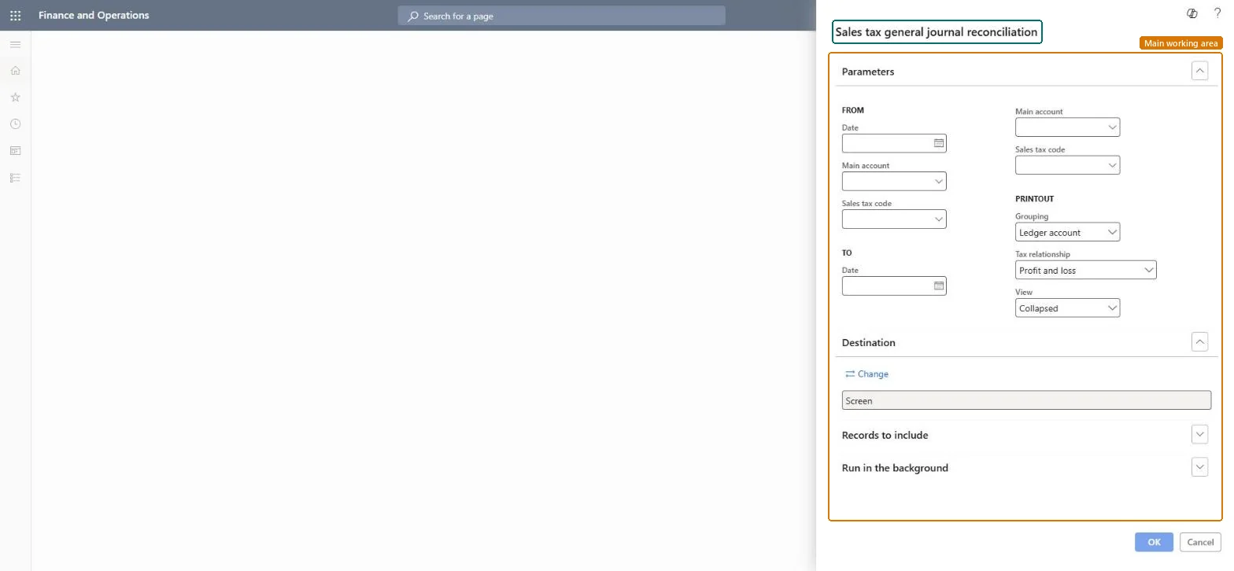Open Favorites star in the sidebar

point(15,98)
